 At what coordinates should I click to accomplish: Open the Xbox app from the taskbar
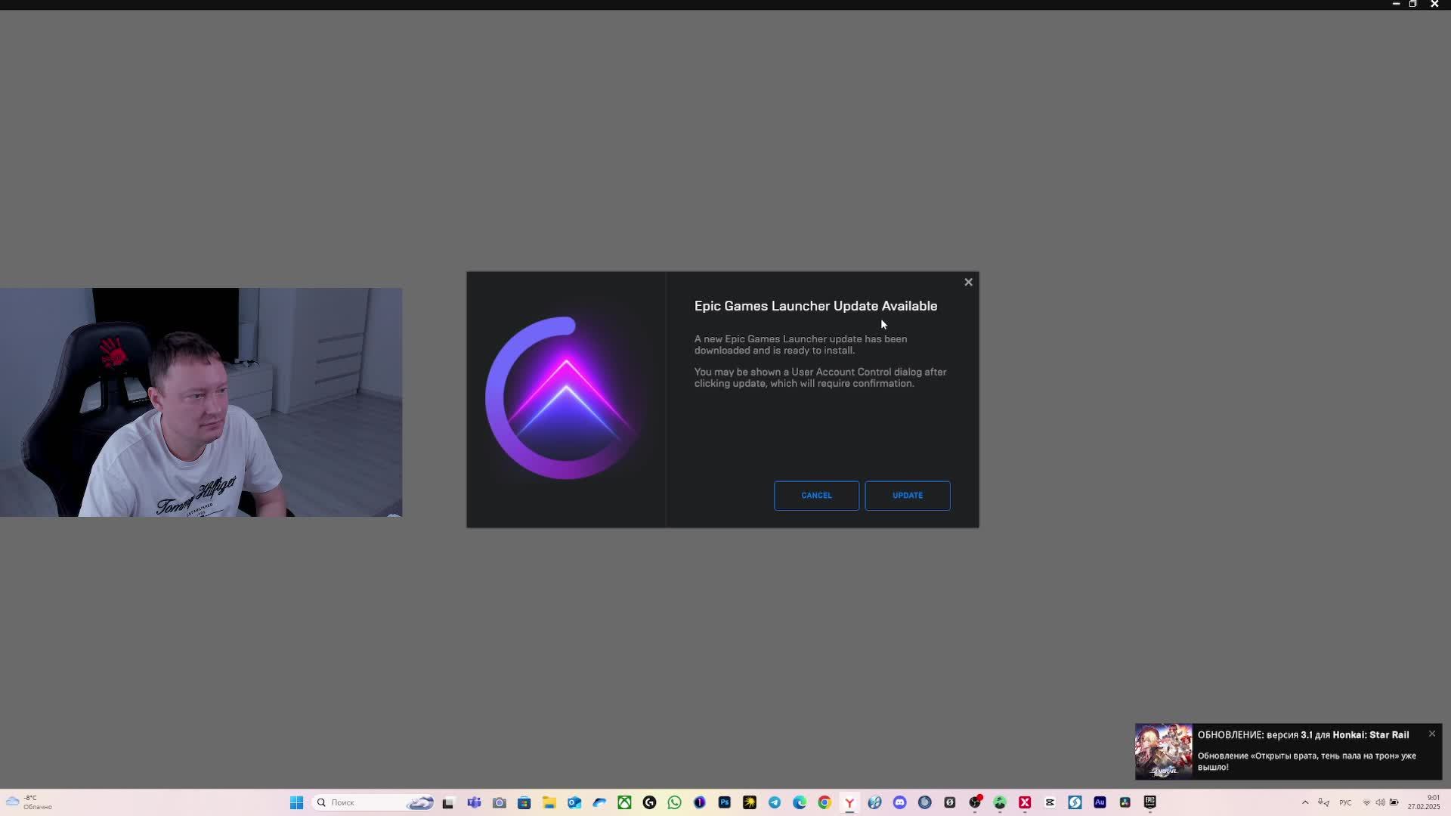click(624, 802)
